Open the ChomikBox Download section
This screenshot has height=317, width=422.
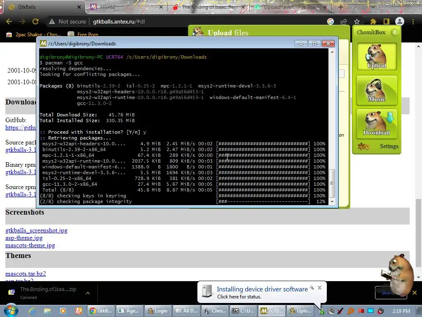pos(377,124)
